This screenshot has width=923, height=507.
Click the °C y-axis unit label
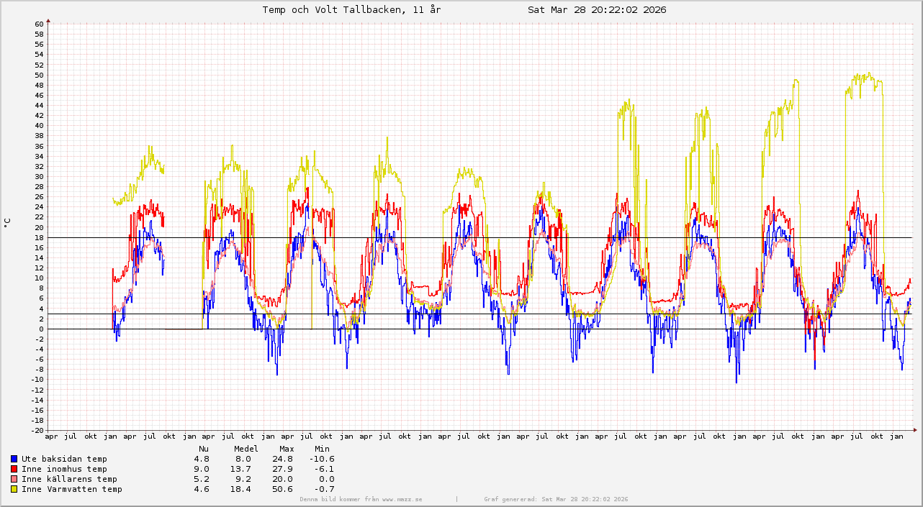7,224
